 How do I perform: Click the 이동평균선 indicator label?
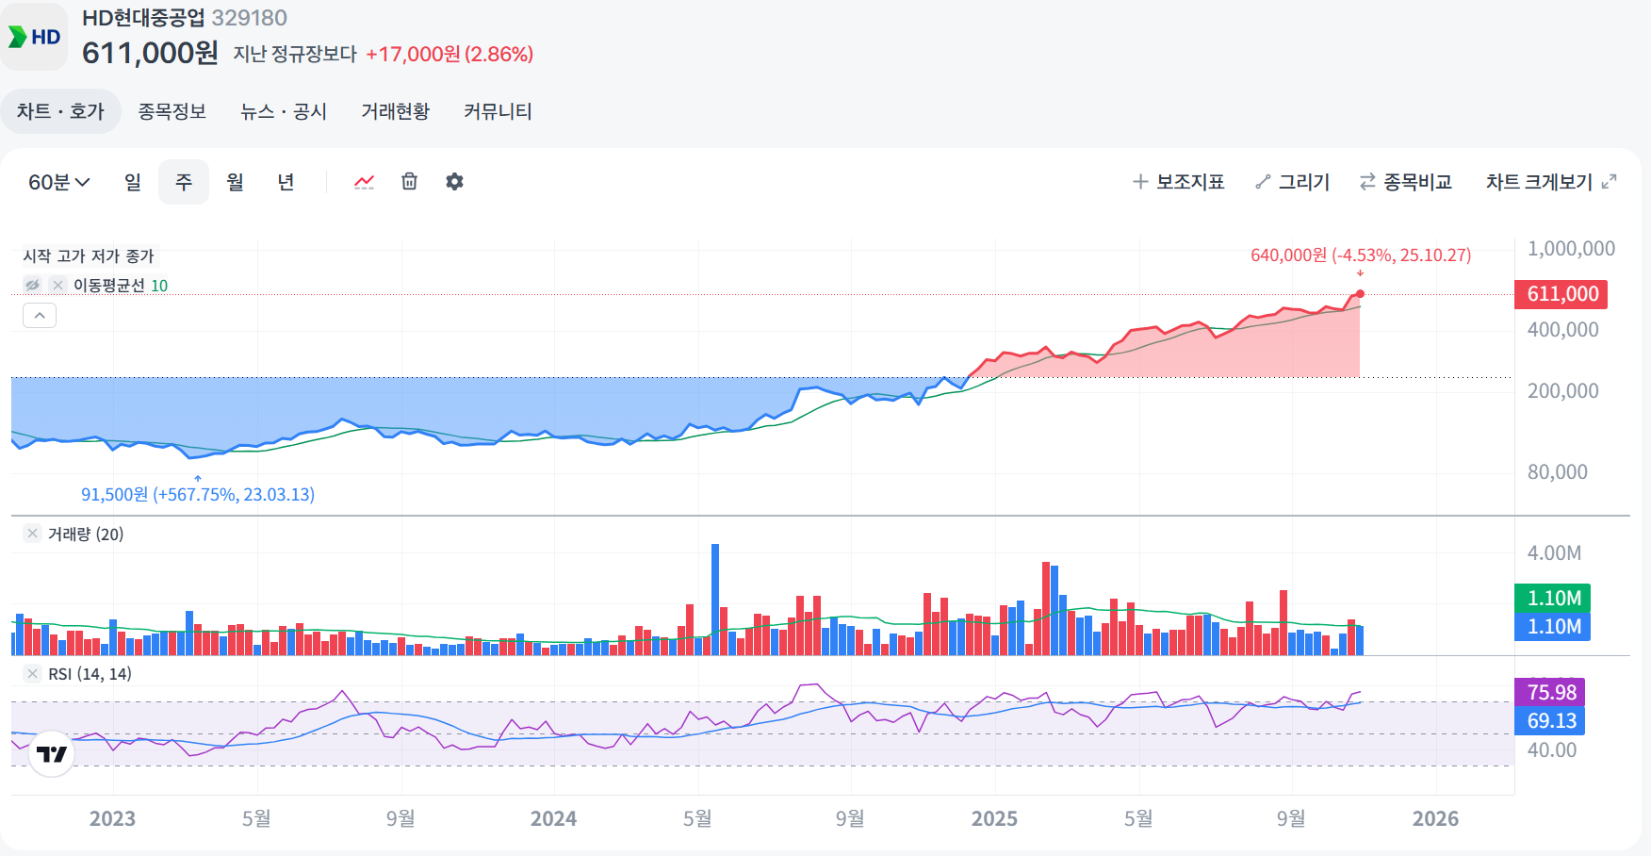(x=121, y=285)
